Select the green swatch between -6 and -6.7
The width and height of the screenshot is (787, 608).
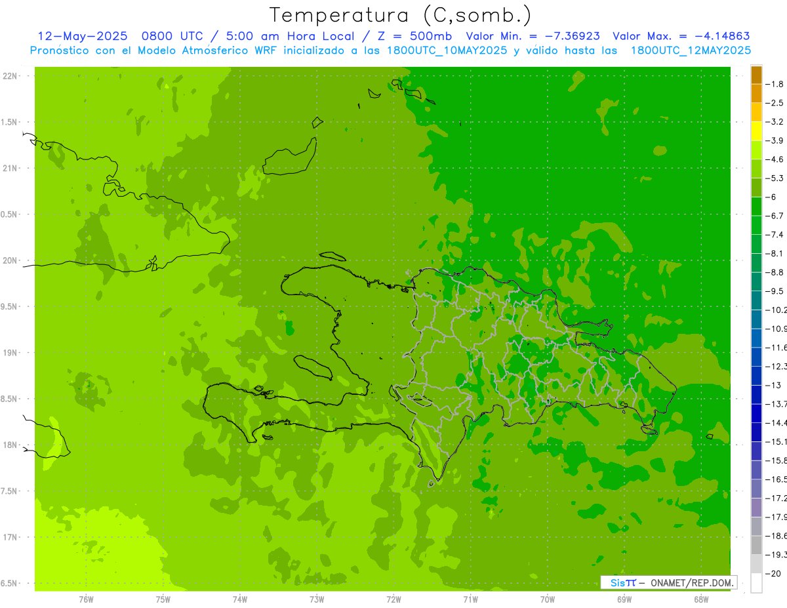click(x=756, y=207)
